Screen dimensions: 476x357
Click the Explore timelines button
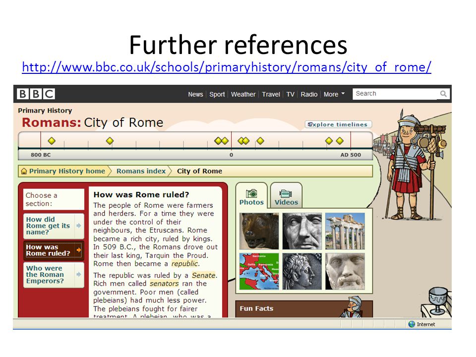click(338, 124)
